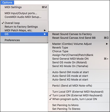Image resolution: width=110 pixels, height=112 pixels.
Task: Select Reverb Type
Action: [79, 48]
